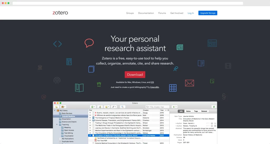270x144 pixels.
Task: Open creator type dropdown for Walker, Timothy D.
Action: click(x=176, y=126)
